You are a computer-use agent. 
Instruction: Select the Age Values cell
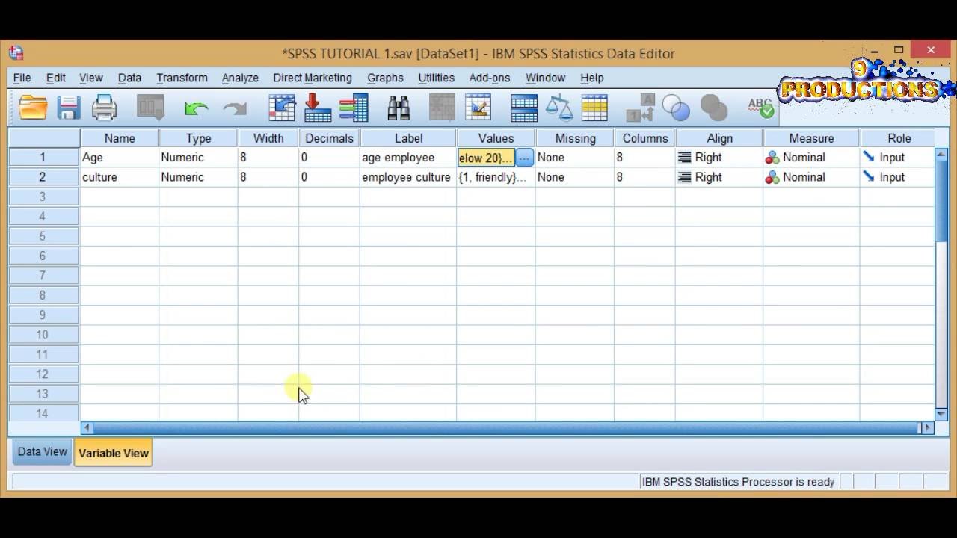(486, 158)
